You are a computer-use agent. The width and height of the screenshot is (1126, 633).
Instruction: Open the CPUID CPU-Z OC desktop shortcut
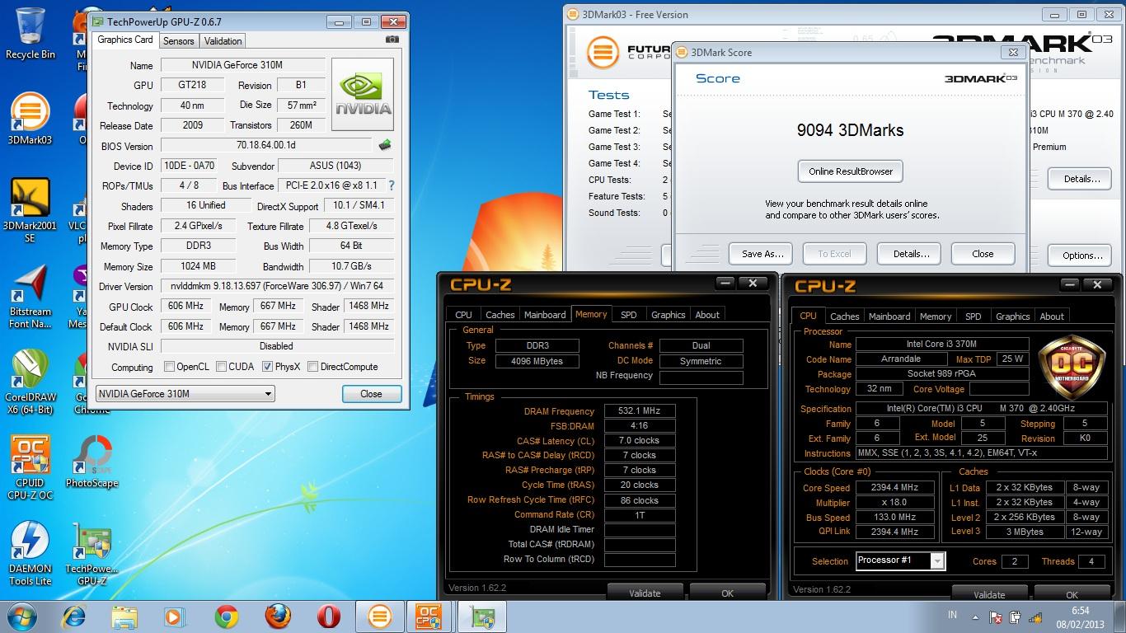(x=30, y=468)
